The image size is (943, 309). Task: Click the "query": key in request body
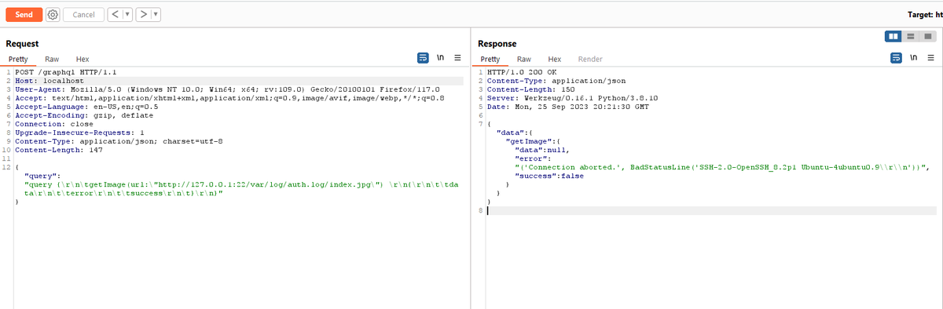41,176
